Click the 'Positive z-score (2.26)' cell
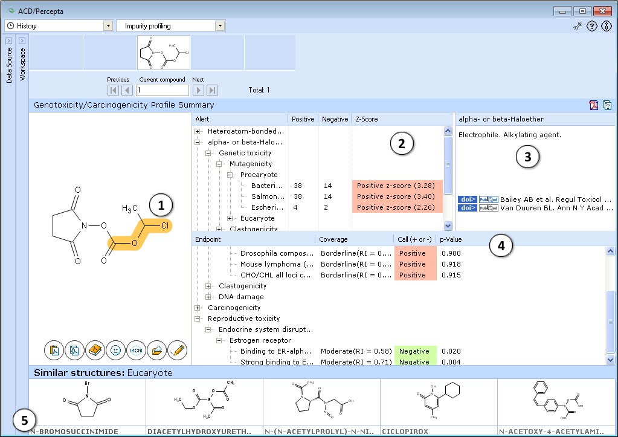 (x=398, y=207)
